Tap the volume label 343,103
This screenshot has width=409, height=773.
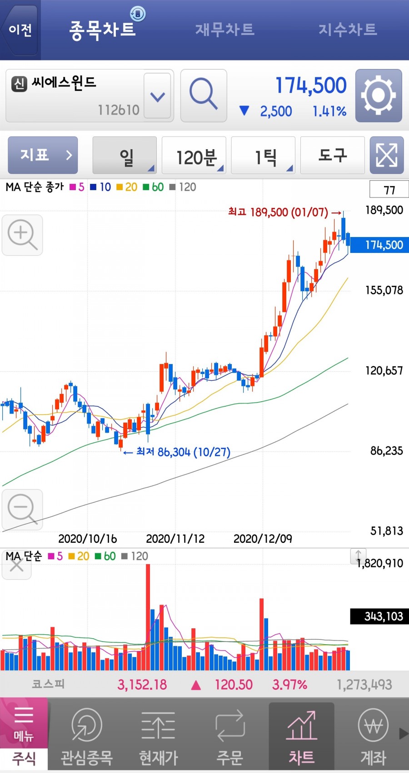(380, 616)
